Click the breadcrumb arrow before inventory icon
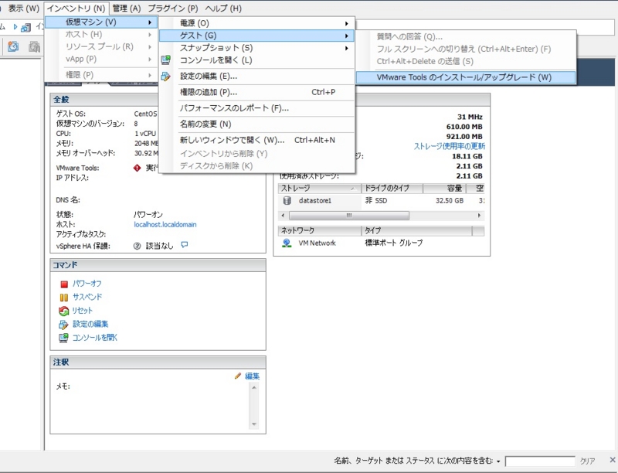Screen dimensions: 618x473 coord(15,27)
